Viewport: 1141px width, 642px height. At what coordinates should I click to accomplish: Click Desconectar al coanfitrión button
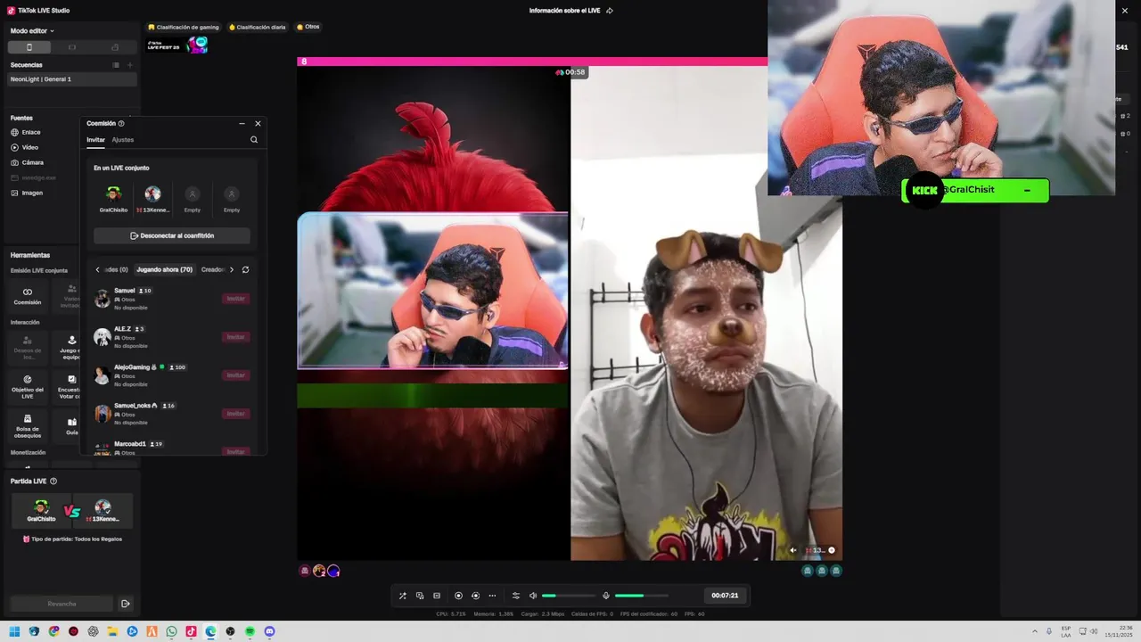(172, 235)
